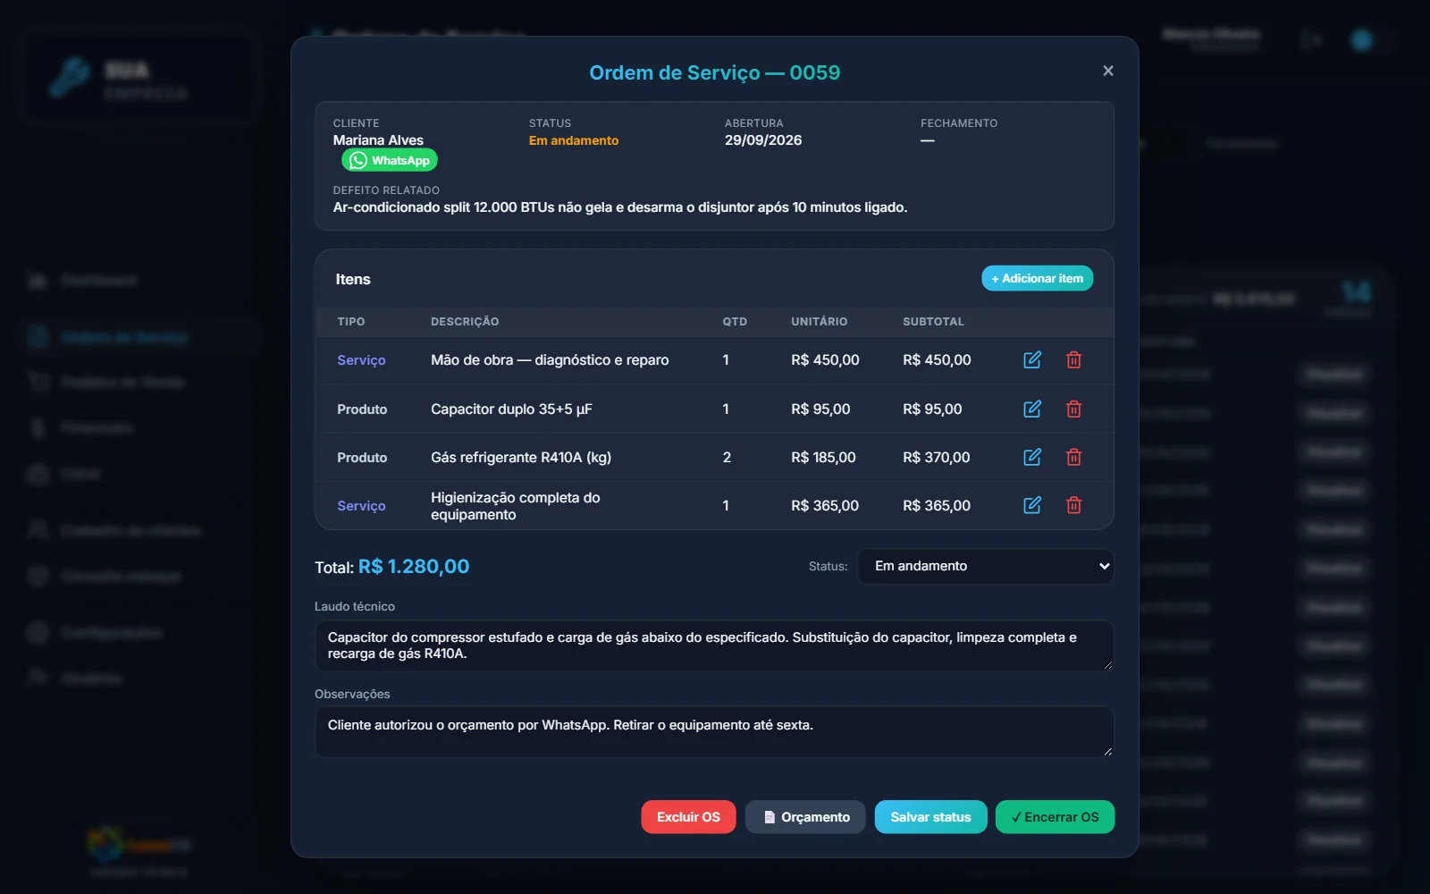This screenshot has width=1430, height=894.
Task: Click the QTD column header
Action: (x=735, y=322)
